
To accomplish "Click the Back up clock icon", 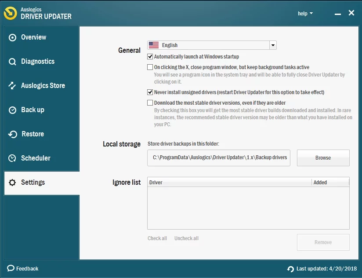I will coord(12,110).
